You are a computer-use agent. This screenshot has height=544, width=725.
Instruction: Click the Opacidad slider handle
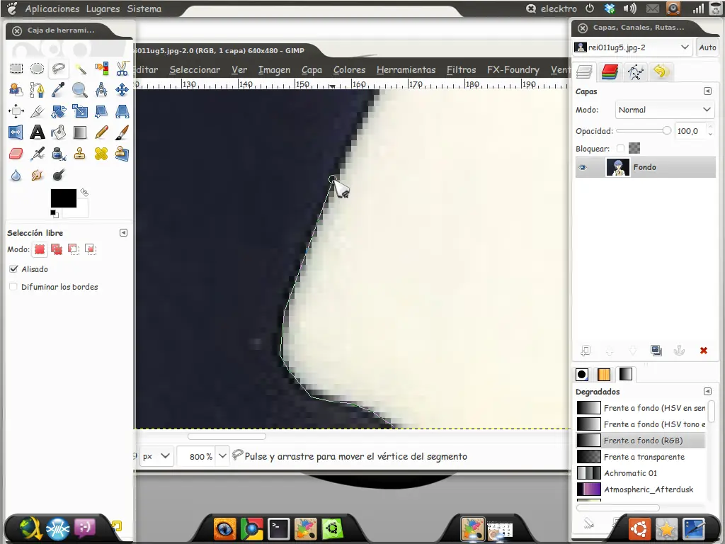[x=666, y=131]
